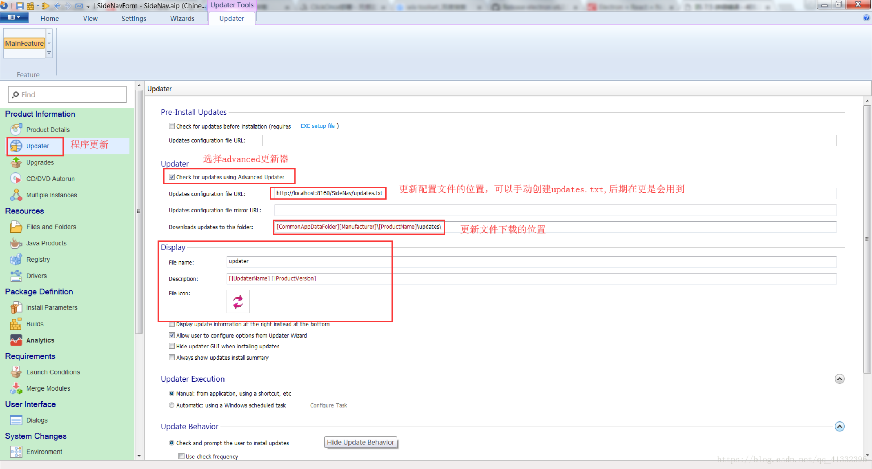This screenshot has height=469, width=872.
Task: Follow the EXE setup file link
Action: (x=317, y=126)
